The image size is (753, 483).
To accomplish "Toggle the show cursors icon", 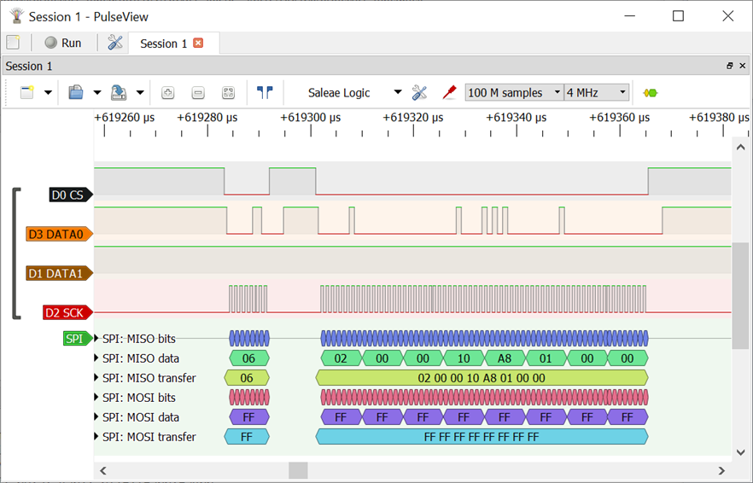I will click(265, 93).
